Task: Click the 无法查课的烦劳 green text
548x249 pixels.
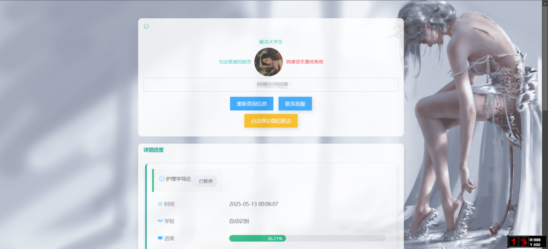Action: pyautogui.click(x=235, y=62)
